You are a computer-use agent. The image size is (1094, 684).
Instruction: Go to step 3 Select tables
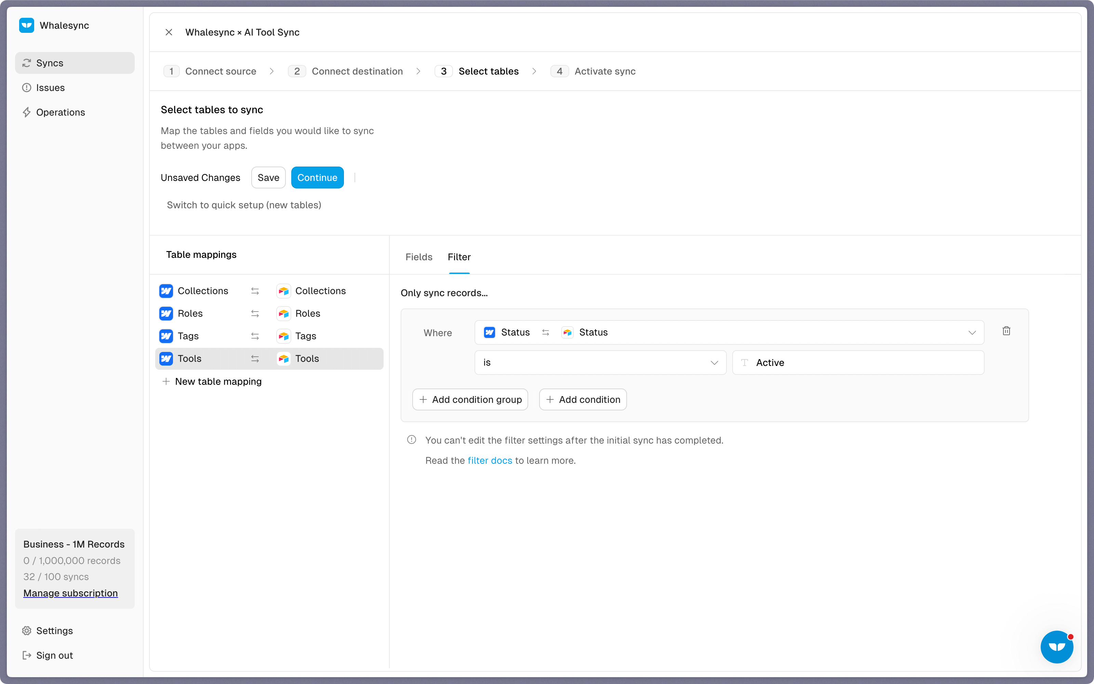click(477, 71)
